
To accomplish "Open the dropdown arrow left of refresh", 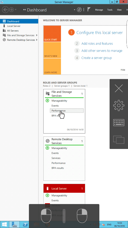I will pyautogui.click(x=75, y=10).
